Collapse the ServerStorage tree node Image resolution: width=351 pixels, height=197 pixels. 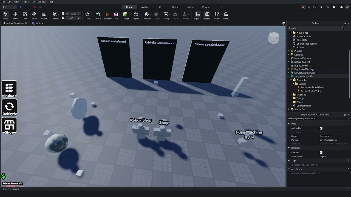[x=289, y=77]
